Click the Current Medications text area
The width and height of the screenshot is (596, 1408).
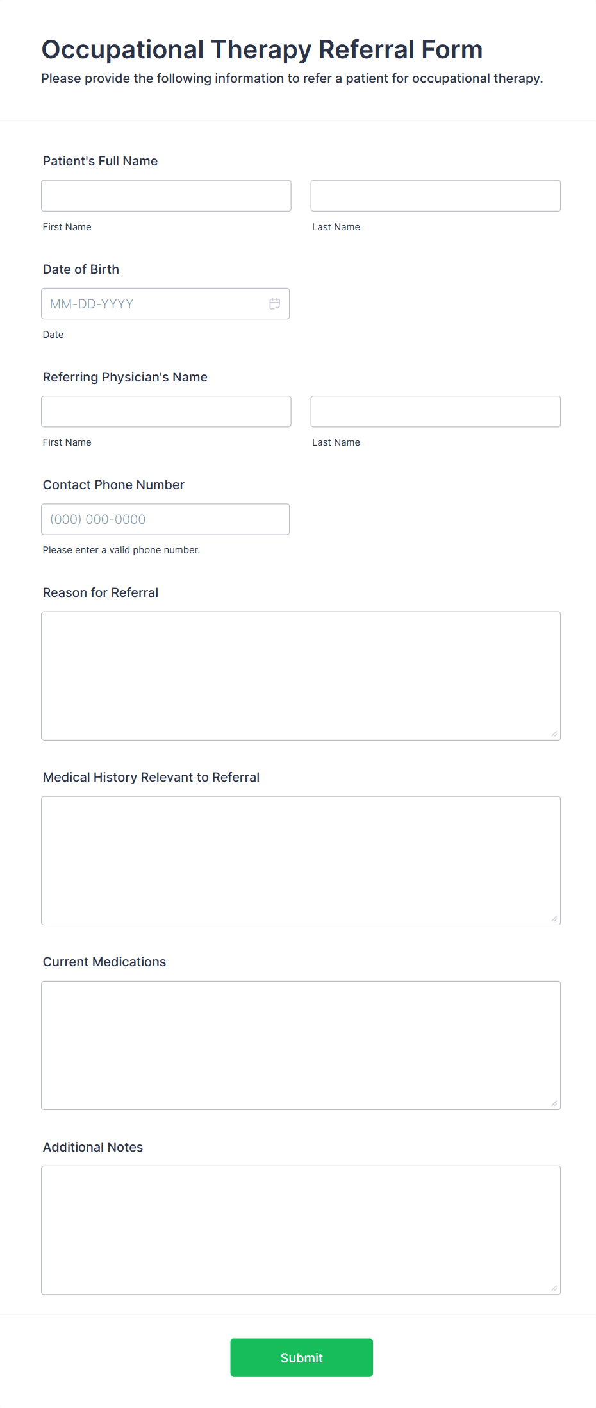(301, 1045)
